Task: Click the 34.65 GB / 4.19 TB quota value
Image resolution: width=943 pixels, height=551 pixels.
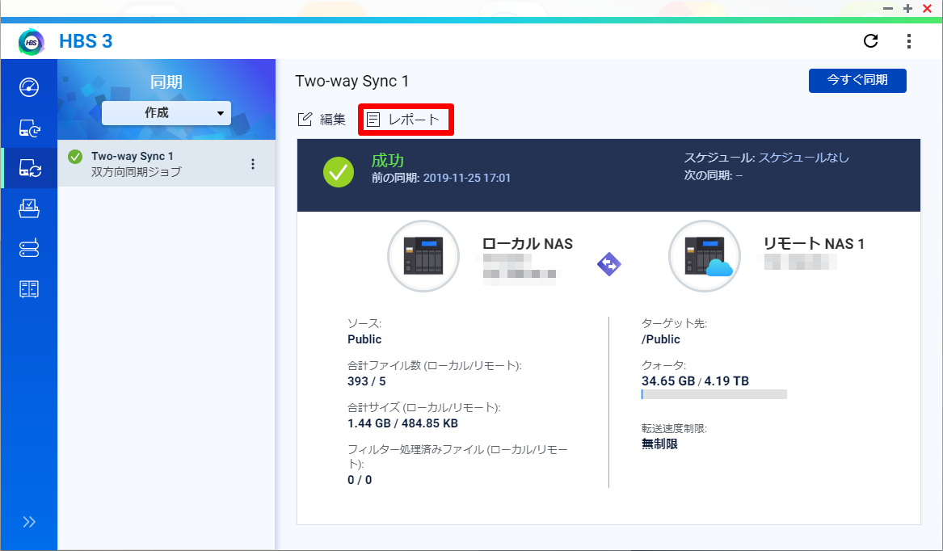Action: [x=695, y=381]
